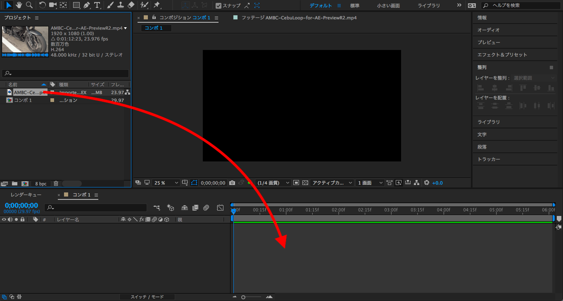Create a new composition from Project panel footer
This screenshot has height=301, width=563.
point(25,183)
